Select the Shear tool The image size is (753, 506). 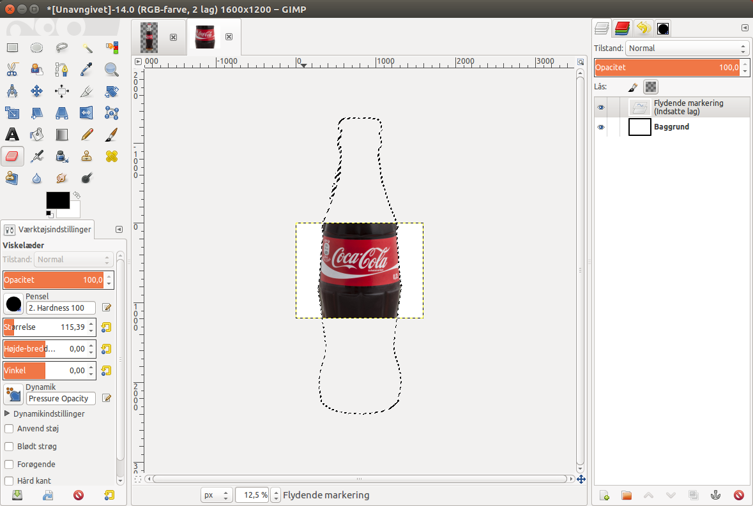pyautogui.click(x=37, y=113)
